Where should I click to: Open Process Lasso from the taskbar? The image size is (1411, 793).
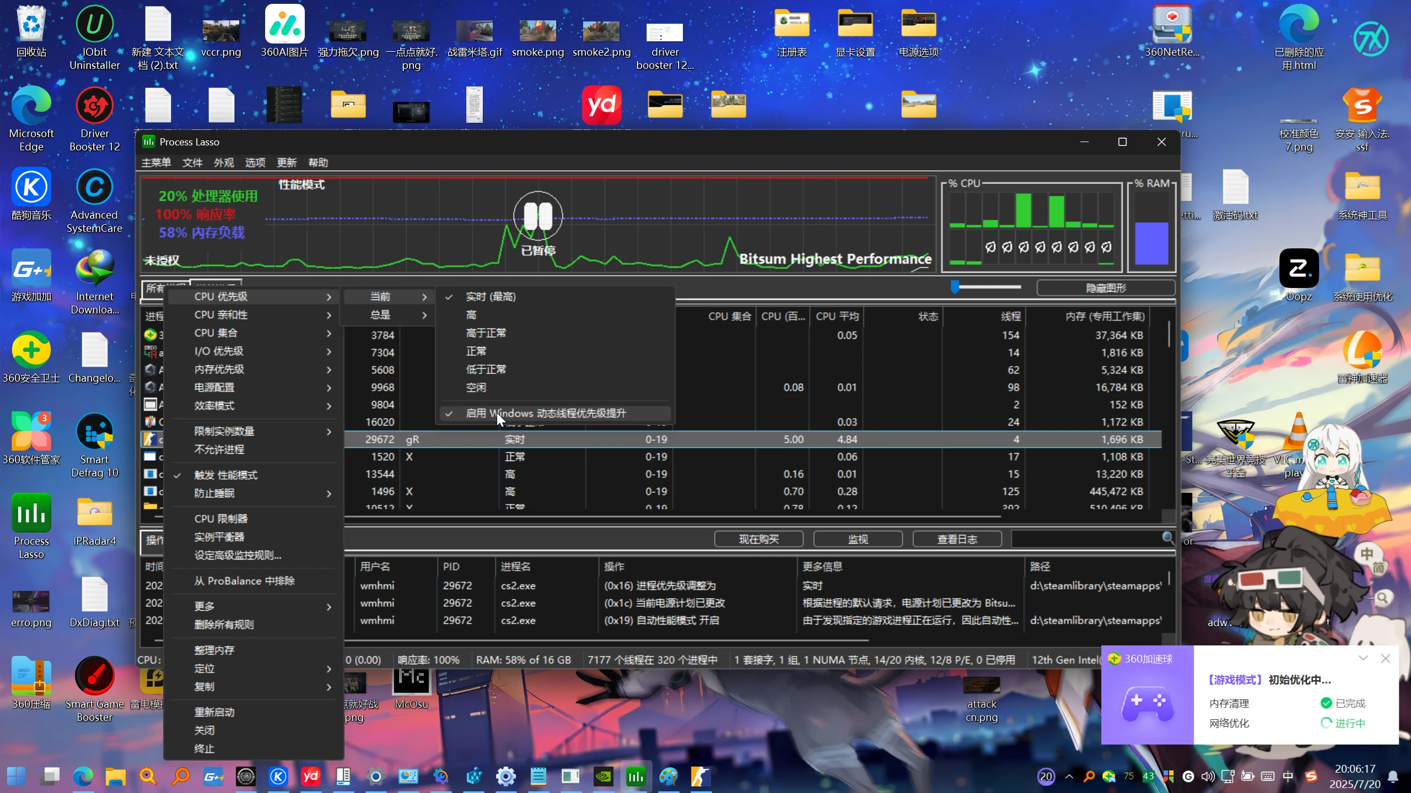pyautogui.click(x=636, y=777)
